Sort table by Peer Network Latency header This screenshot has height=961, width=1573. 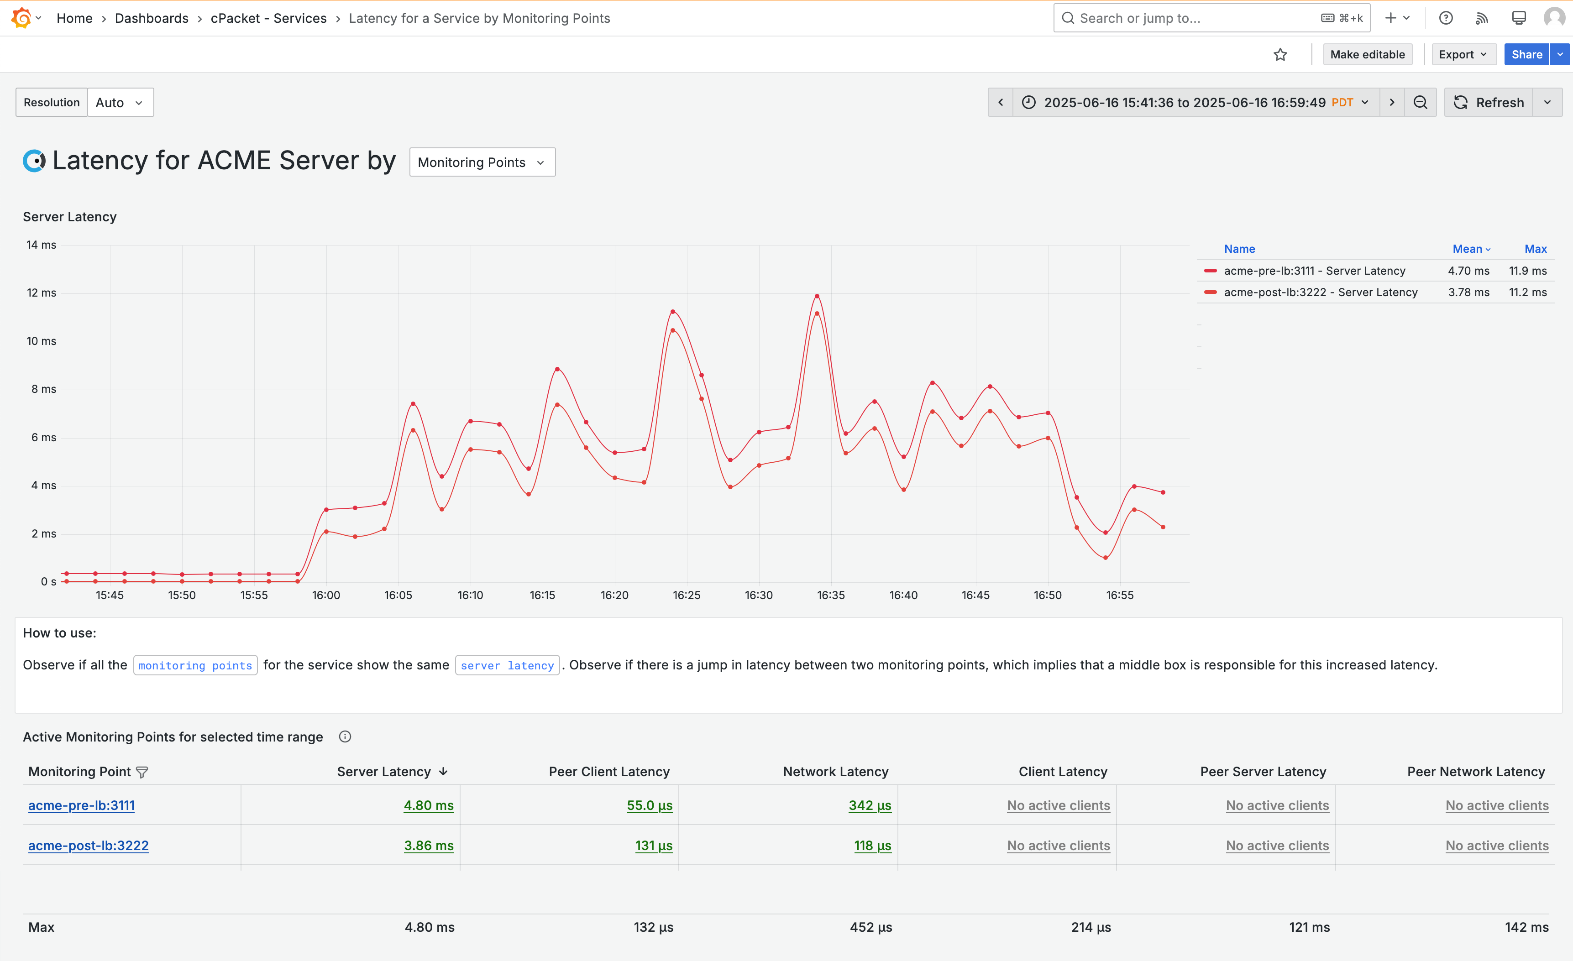1476,772
